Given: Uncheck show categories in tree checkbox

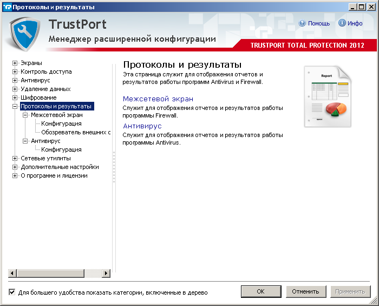Looking at the screenshot, I should click(12, 292).
